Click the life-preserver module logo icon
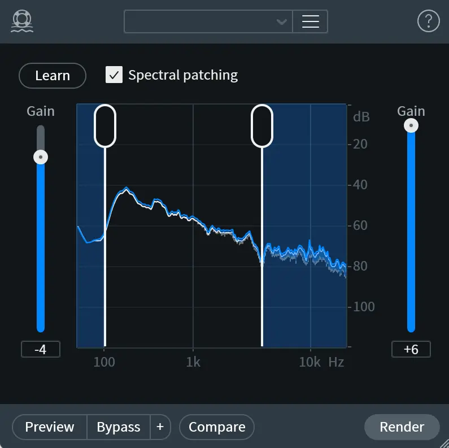Viewport: 449px width, 448px height. point(22,21)
